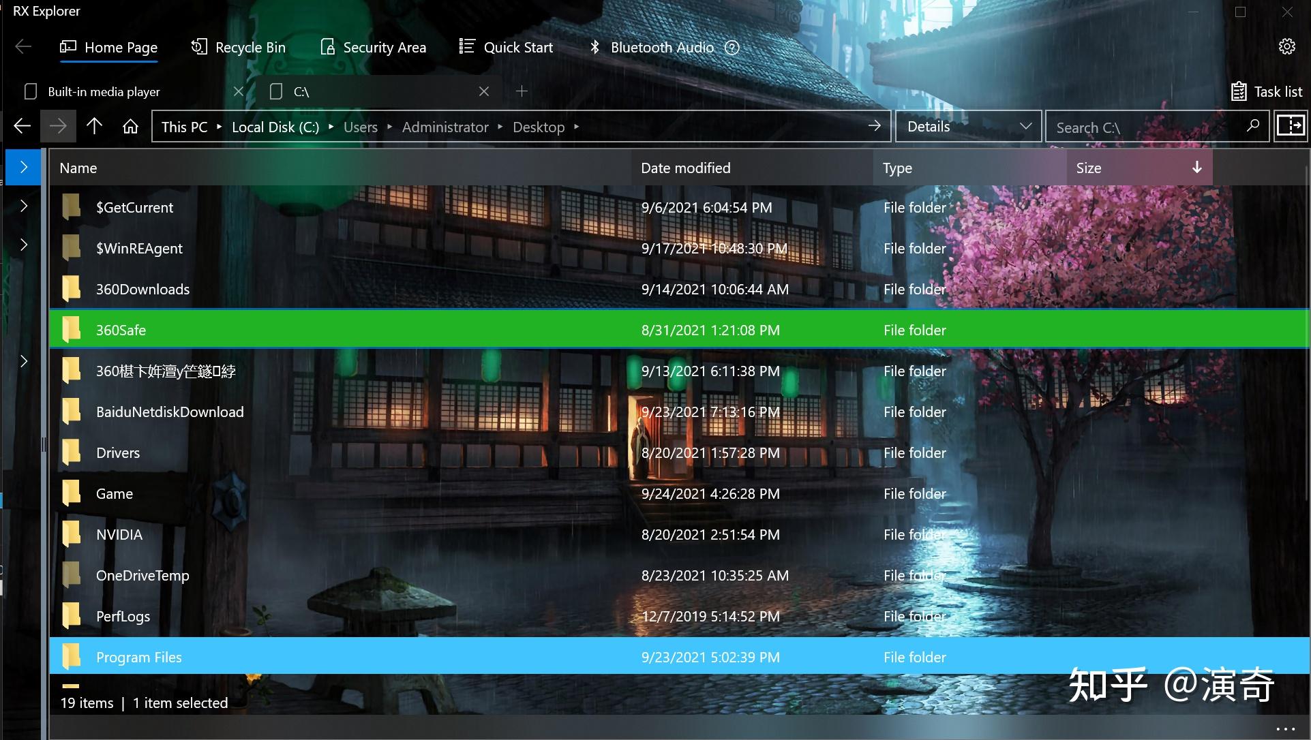Click the search magnifier icon
This screenshot has height=740, width=1311.
pyautogui.click(x=1252, y=126)
